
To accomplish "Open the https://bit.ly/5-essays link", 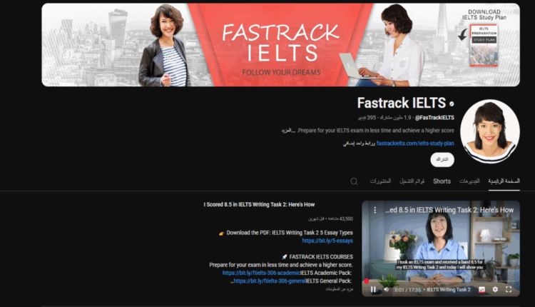I will (x=327, y=241).
